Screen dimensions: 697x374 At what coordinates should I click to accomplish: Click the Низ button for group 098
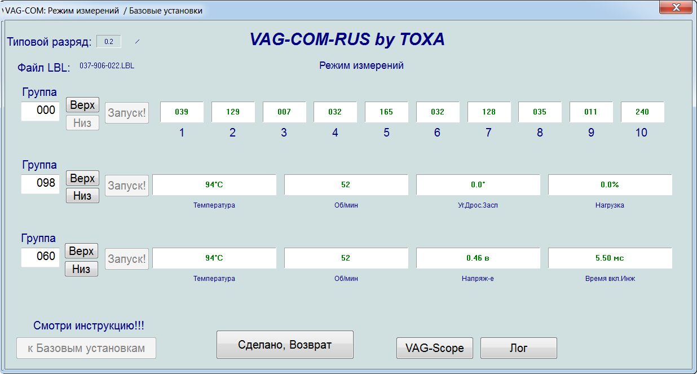click(x=82, y=196)
